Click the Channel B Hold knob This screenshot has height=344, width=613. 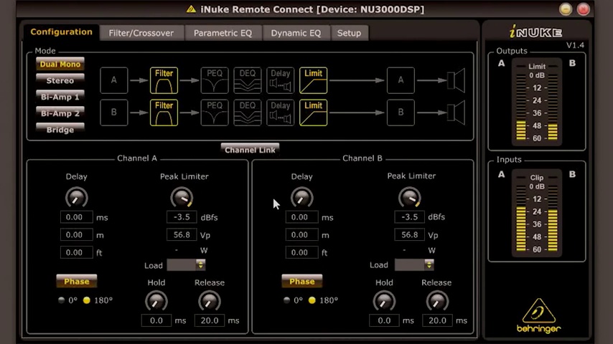(x=384, y=302)
